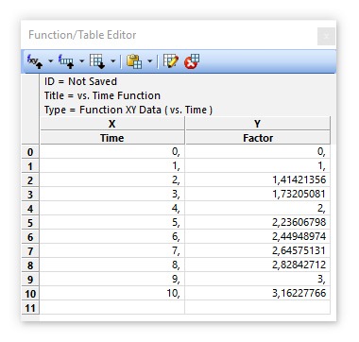Highlight row header 8
Image resolution: width=359 pixels, height=342 pixels.
[x=30, y=265]
